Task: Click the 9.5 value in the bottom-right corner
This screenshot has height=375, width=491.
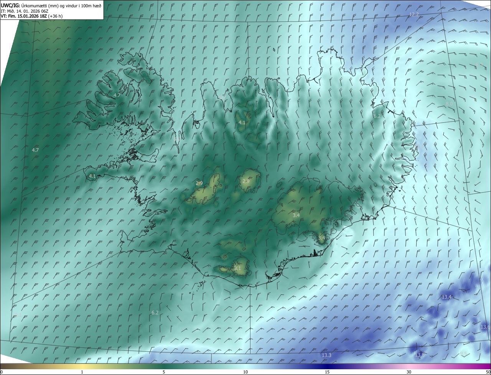Action: point(464,354)
